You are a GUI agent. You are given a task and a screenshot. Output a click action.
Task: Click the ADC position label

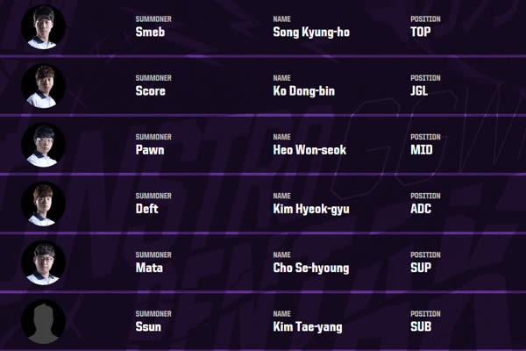pyautogui.click(x=423, y=209)
